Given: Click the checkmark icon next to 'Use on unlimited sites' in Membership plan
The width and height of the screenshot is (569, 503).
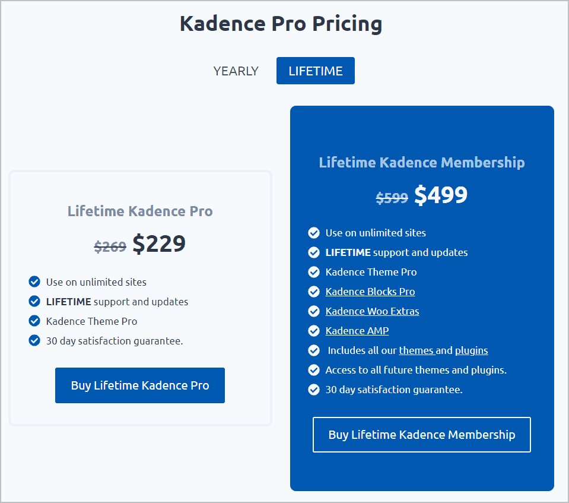Looking at the screenshot, I should pos(314,233).
